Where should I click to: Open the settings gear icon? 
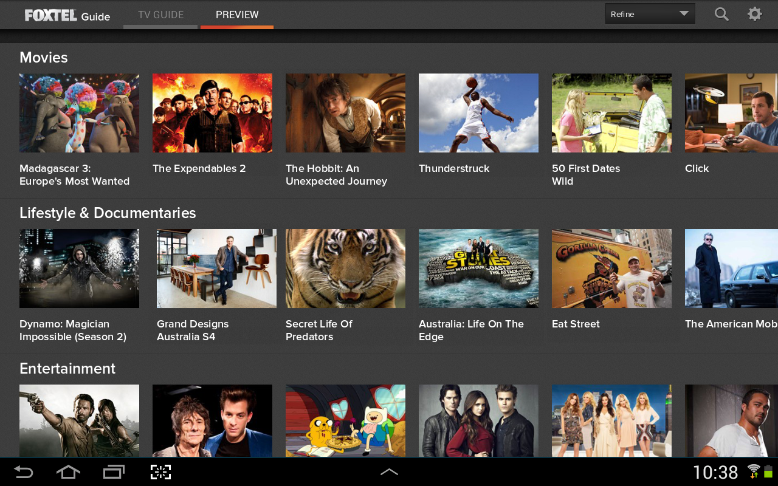pyautogui.click(x=755, y=14)
